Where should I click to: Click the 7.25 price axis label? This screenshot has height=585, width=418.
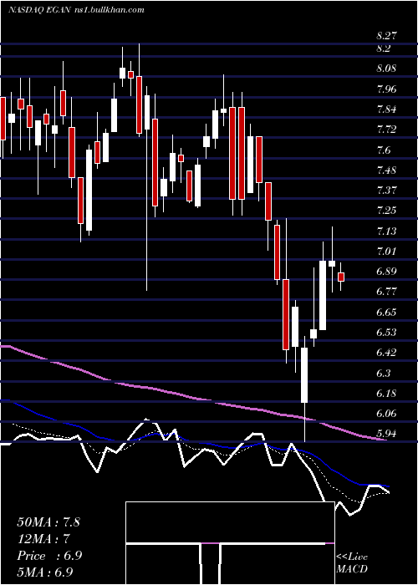(386, 211)
